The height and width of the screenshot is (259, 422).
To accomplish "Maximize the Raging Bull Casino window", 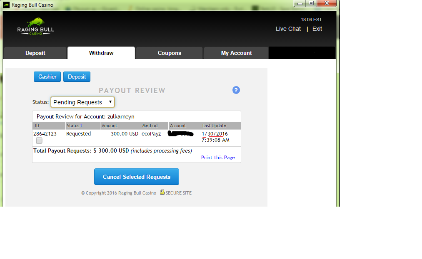I will click(311, 3).
